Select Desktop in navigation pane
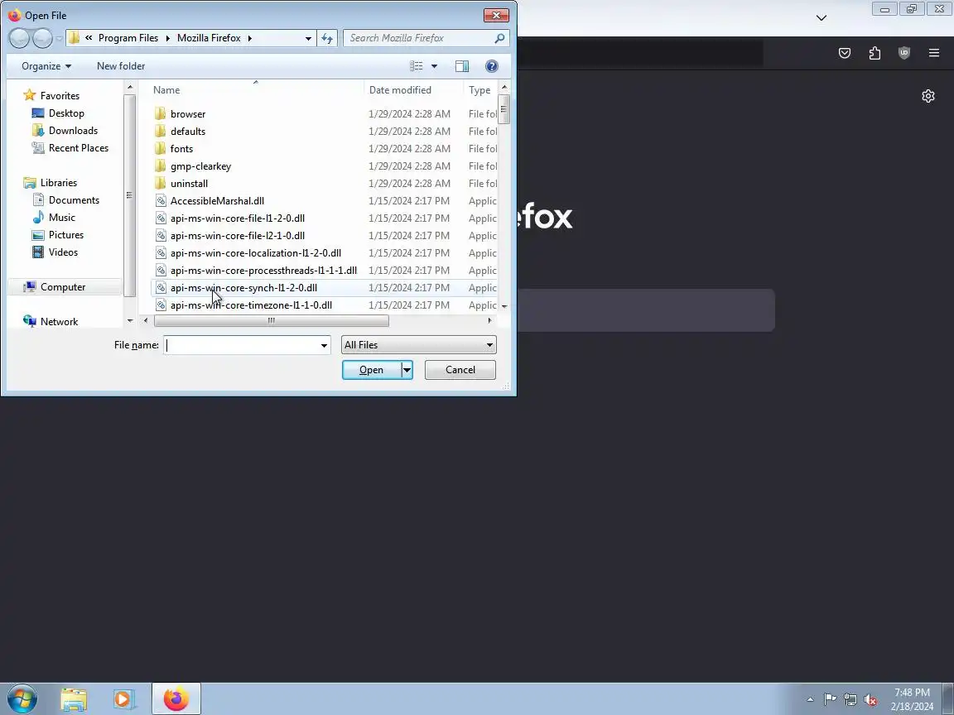The width and height of the screenshot is (954, 715). click(66, 113)
